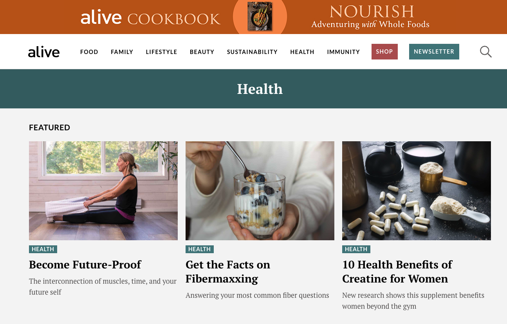Click Health tag under creatine image
Screen dimensions: 507x324
[356, 249]
